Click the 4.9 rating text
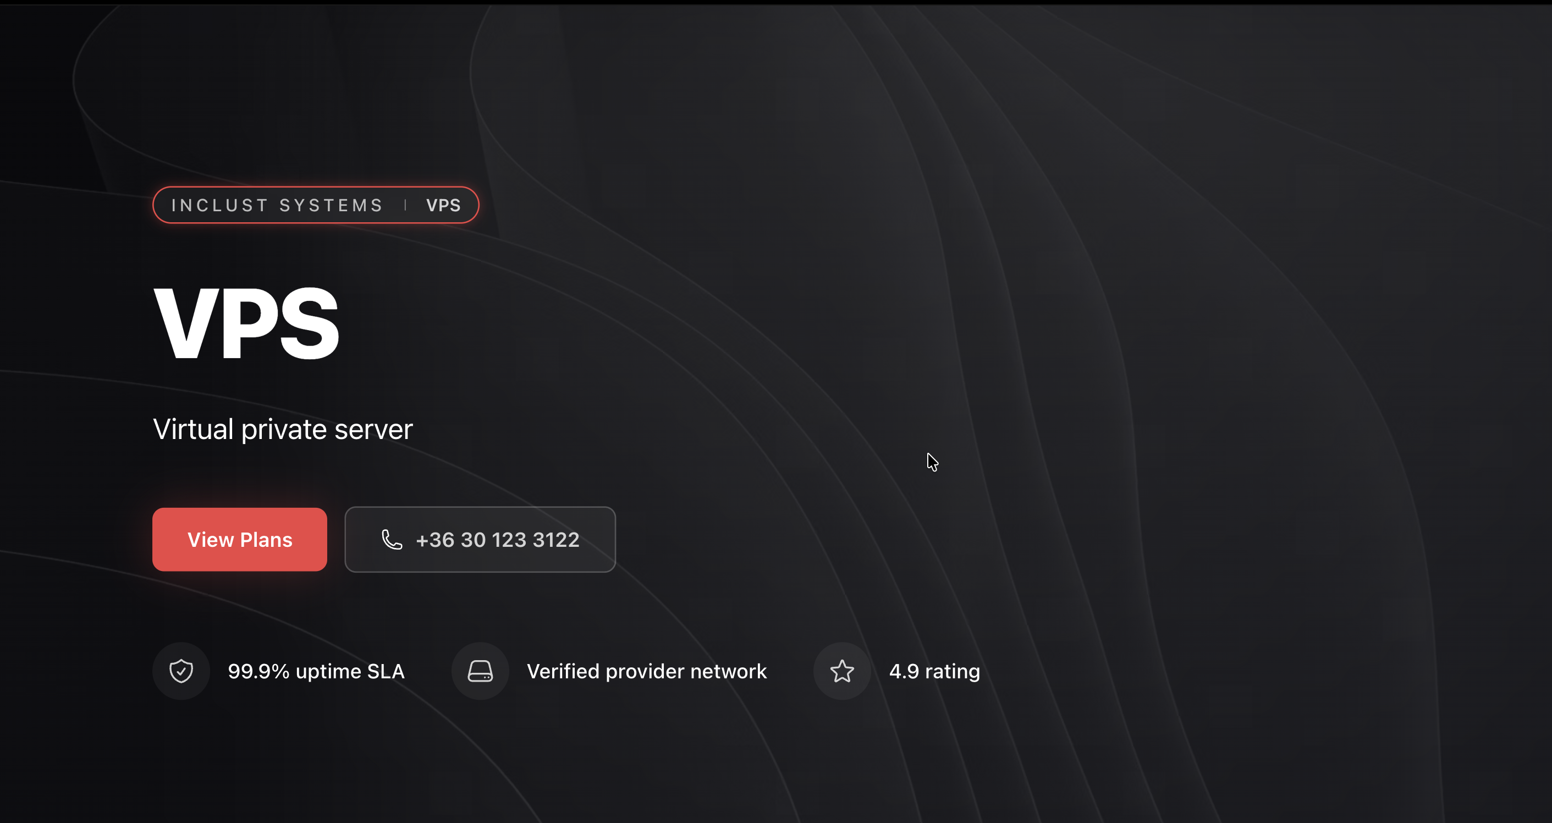The width and height of the screenshot is (1552, 823). point(934,671)
